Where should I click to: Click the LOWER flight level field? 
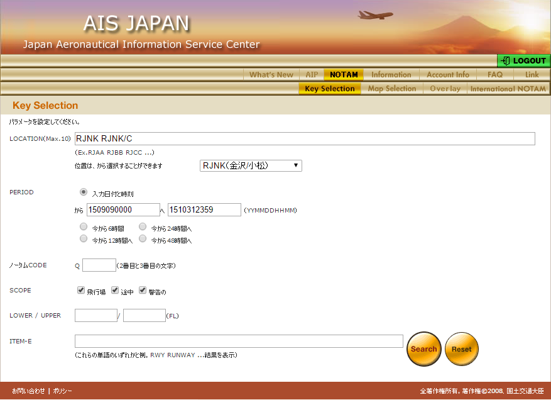point(96,316)
